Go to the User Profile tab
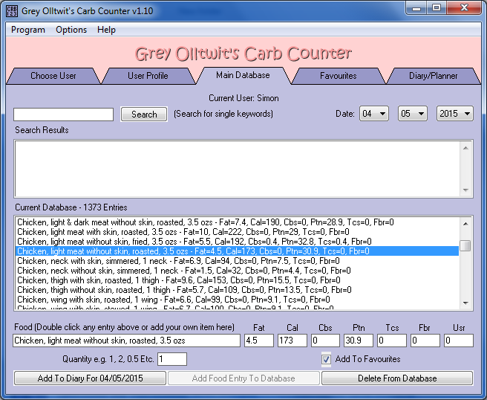Viewport: 487px width, 400px height. [x=148, y=76]
